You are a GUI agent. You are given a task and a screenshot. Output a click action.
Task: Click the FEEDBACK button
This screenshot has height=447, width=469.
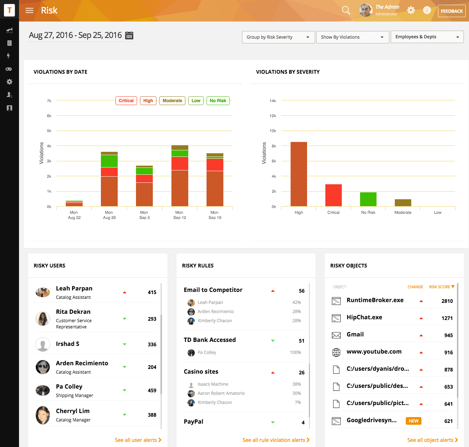pos(452,11)
